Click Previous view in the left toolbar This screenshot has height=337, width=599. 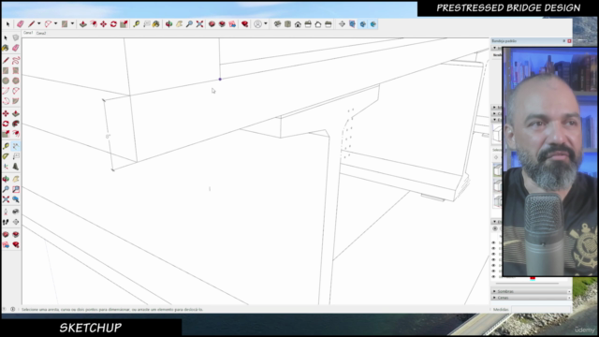coord(16,199)
